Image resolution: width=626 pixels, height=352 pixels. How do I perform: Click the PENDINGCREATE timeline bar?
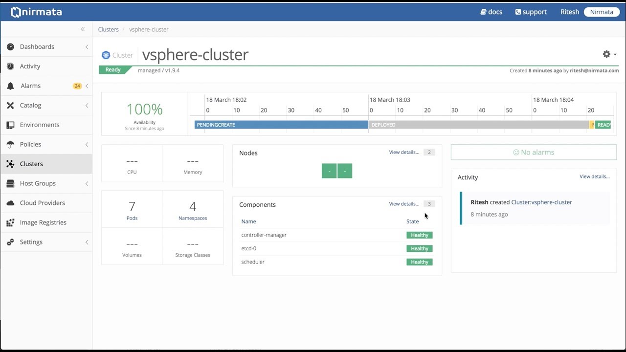(281, 125)
